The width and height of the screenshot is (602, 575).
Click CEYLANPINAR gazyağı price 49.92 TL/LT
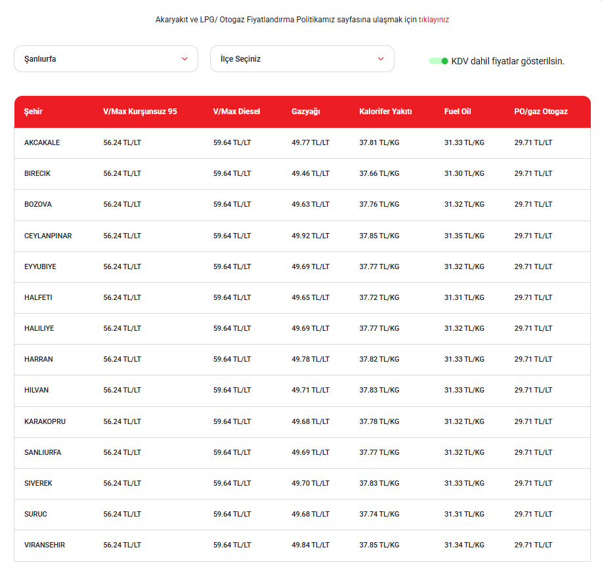(311, 236)
